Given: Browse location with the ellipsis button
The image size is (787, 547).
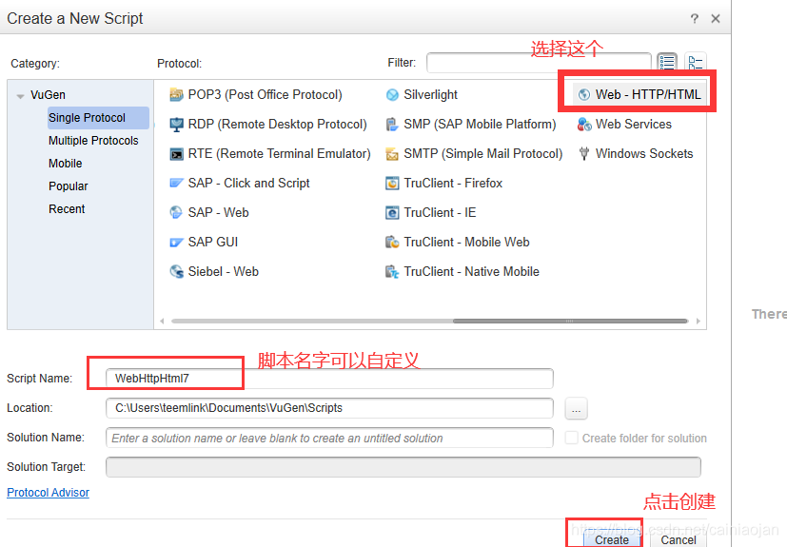Looking at the screenshot, I should 576,408.
